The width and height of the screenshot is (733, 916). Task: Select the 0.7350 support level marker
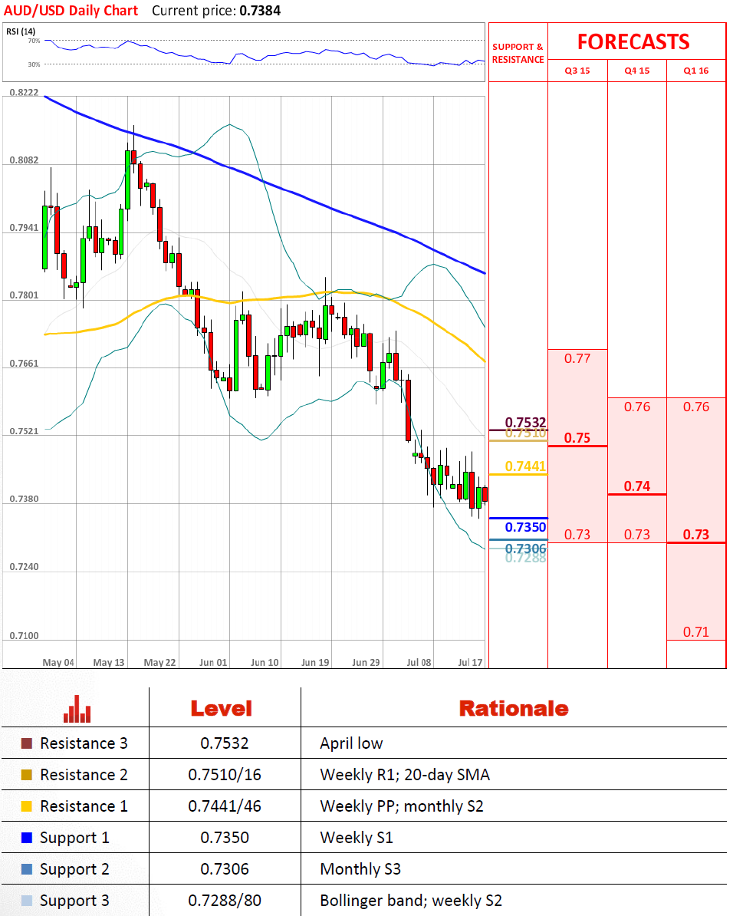[x=525, y=527]
